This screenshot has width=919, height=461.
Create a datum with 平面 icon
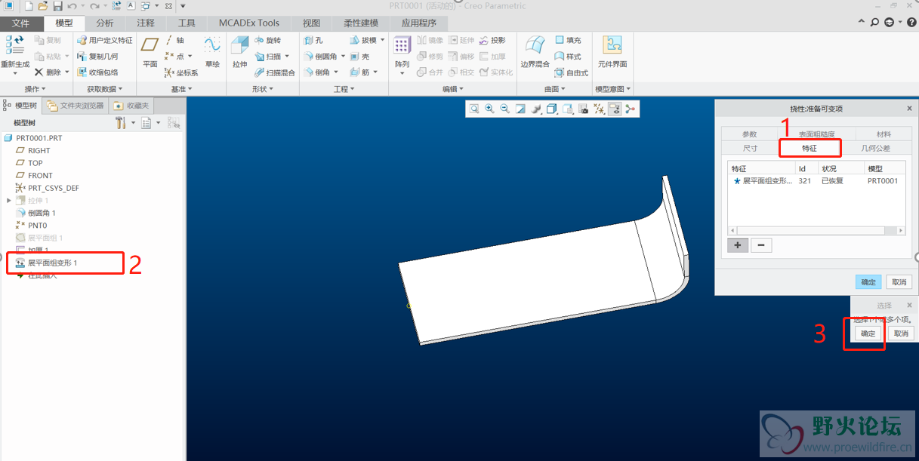[x=150, y=51]
